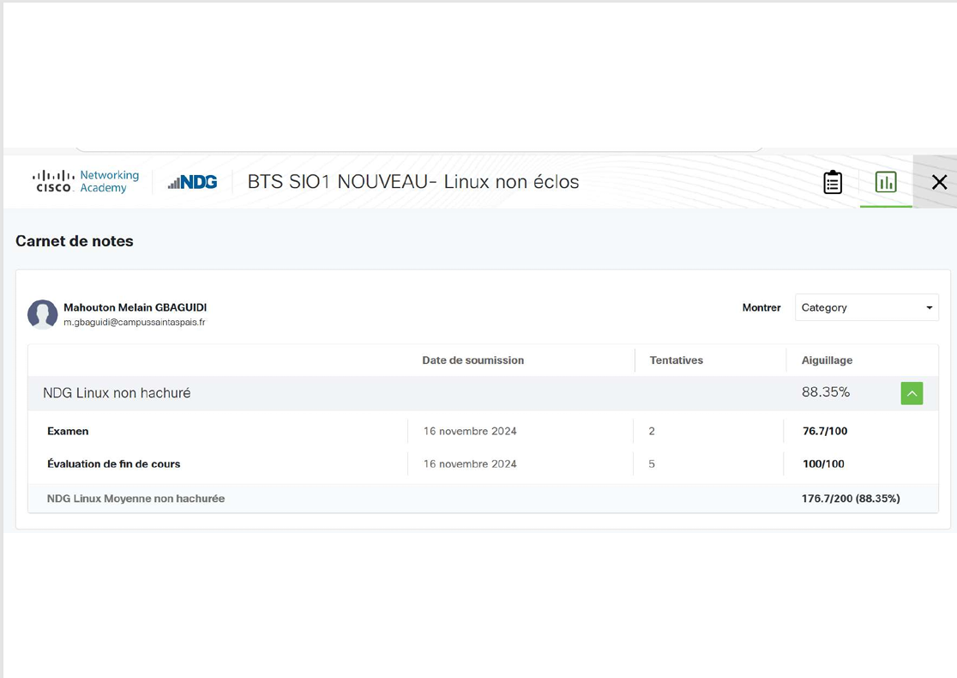Click the NDG Linux Moyenne non hachurée row

(x=135, y=498)
